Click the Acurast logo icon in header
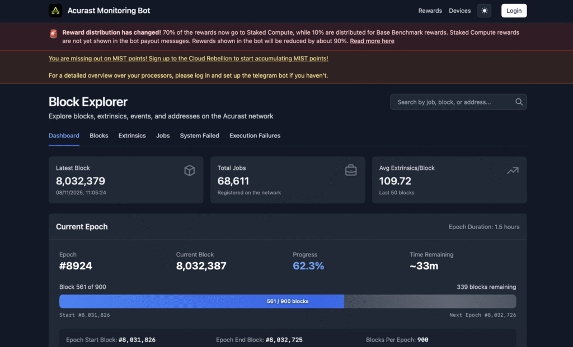573x347 pixels. 55,11
